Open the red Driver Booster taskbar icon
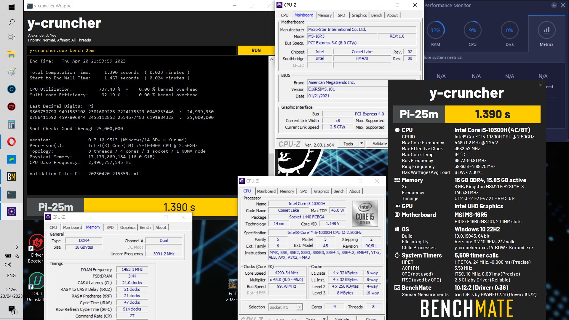The width and height of the screenshot is (569, 320). (x=12, y=107)
